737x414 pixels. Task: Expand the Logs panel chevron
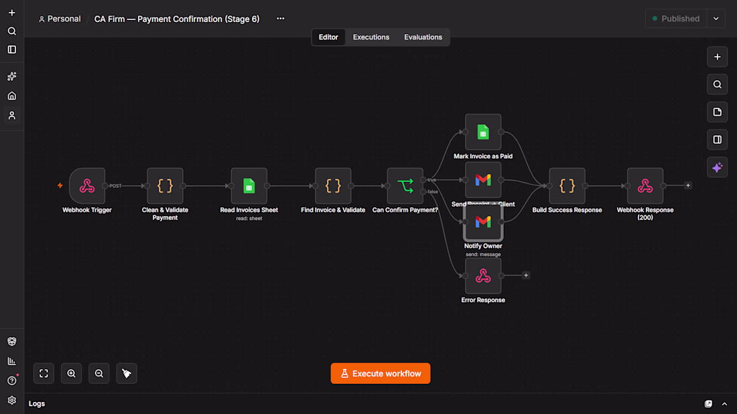[724, 404]
